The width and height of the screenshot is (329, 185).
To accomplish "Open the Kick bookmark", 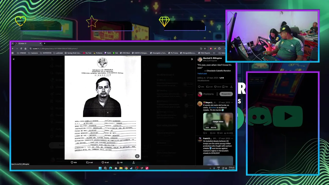I will tap(115, 53).
